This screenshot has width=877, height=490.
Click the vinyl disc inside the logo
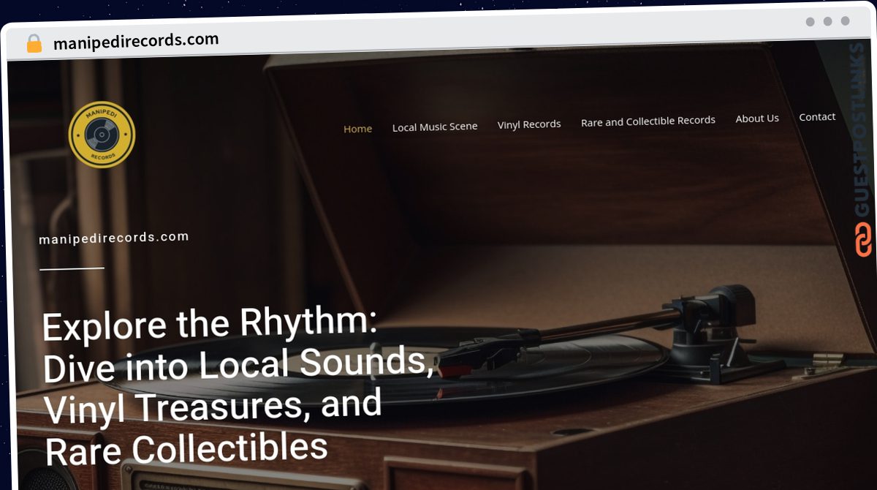101,134
